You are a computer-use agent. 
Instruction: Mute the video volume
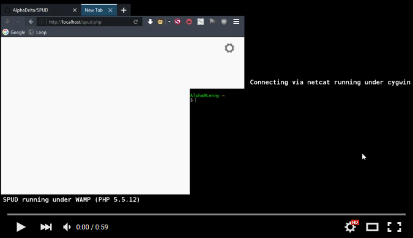[67, 227]
